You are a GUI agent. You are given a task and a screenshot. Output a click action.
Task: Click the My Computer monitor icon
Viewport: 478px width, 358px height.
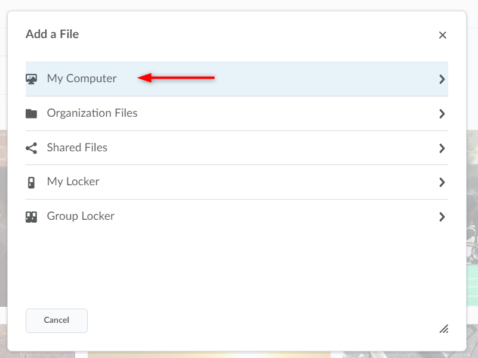[x=32, y=79]
